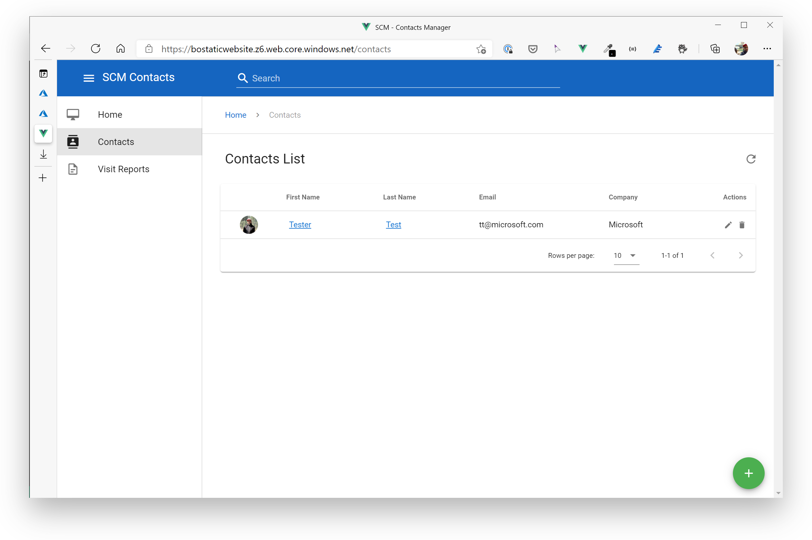Open the rows per page dropdown showing 10
Image resolution: width=812 pixels, height=540 pixels.
[623, 255]
